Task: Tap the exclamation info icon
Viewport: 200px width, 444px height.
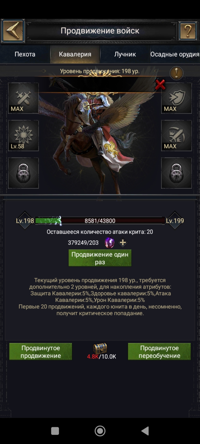Action: click(176, 73)
